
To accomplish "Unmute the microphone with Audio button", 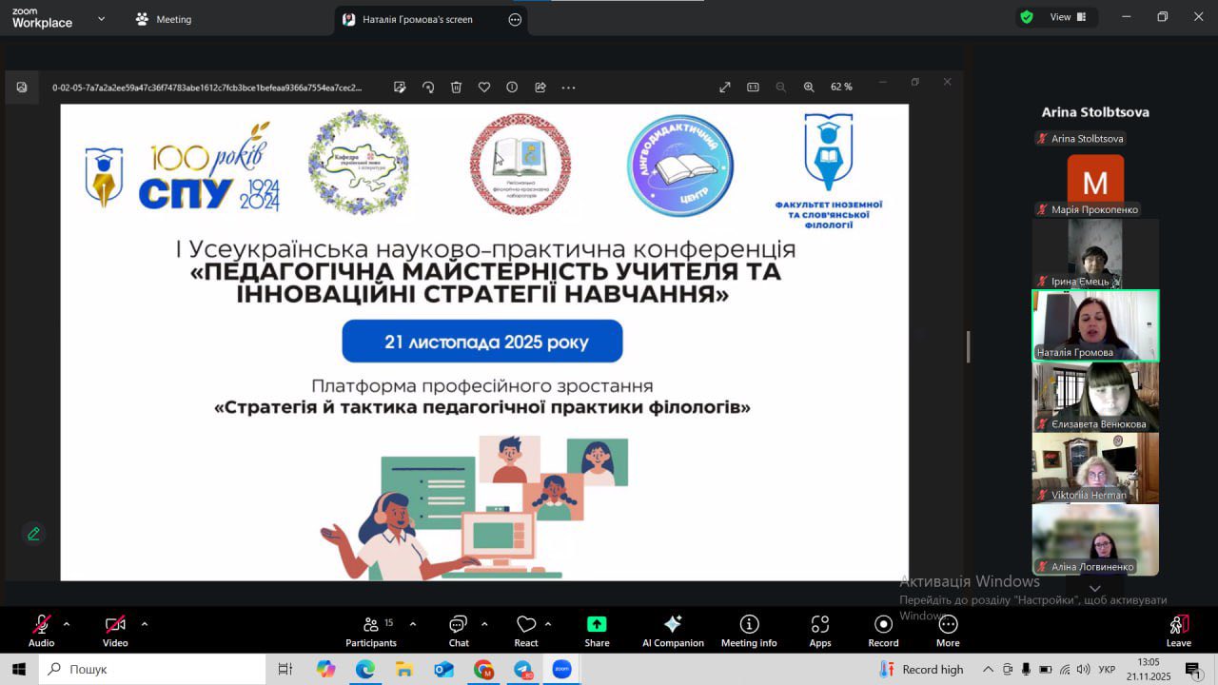I will coord(41,630).
